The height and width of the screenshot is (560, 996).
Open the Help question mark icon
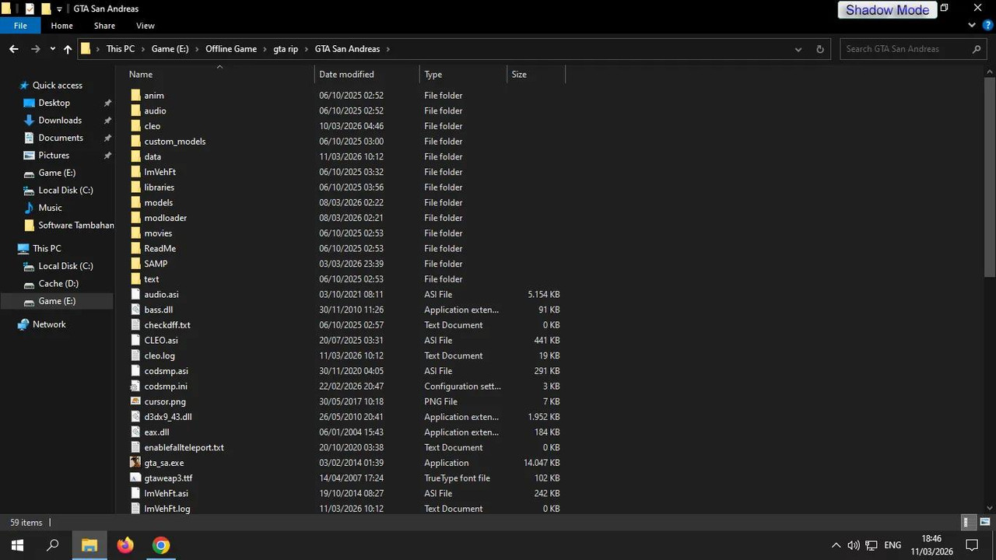click(987, 26)
